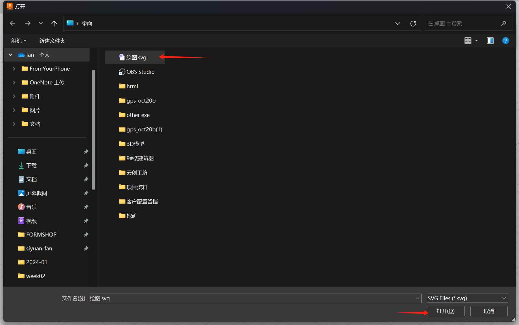Image resolution: width=519 pixels, height=325 pixels.
Task: Select the 绘图.svg file
Action: [x=135, y=57]
